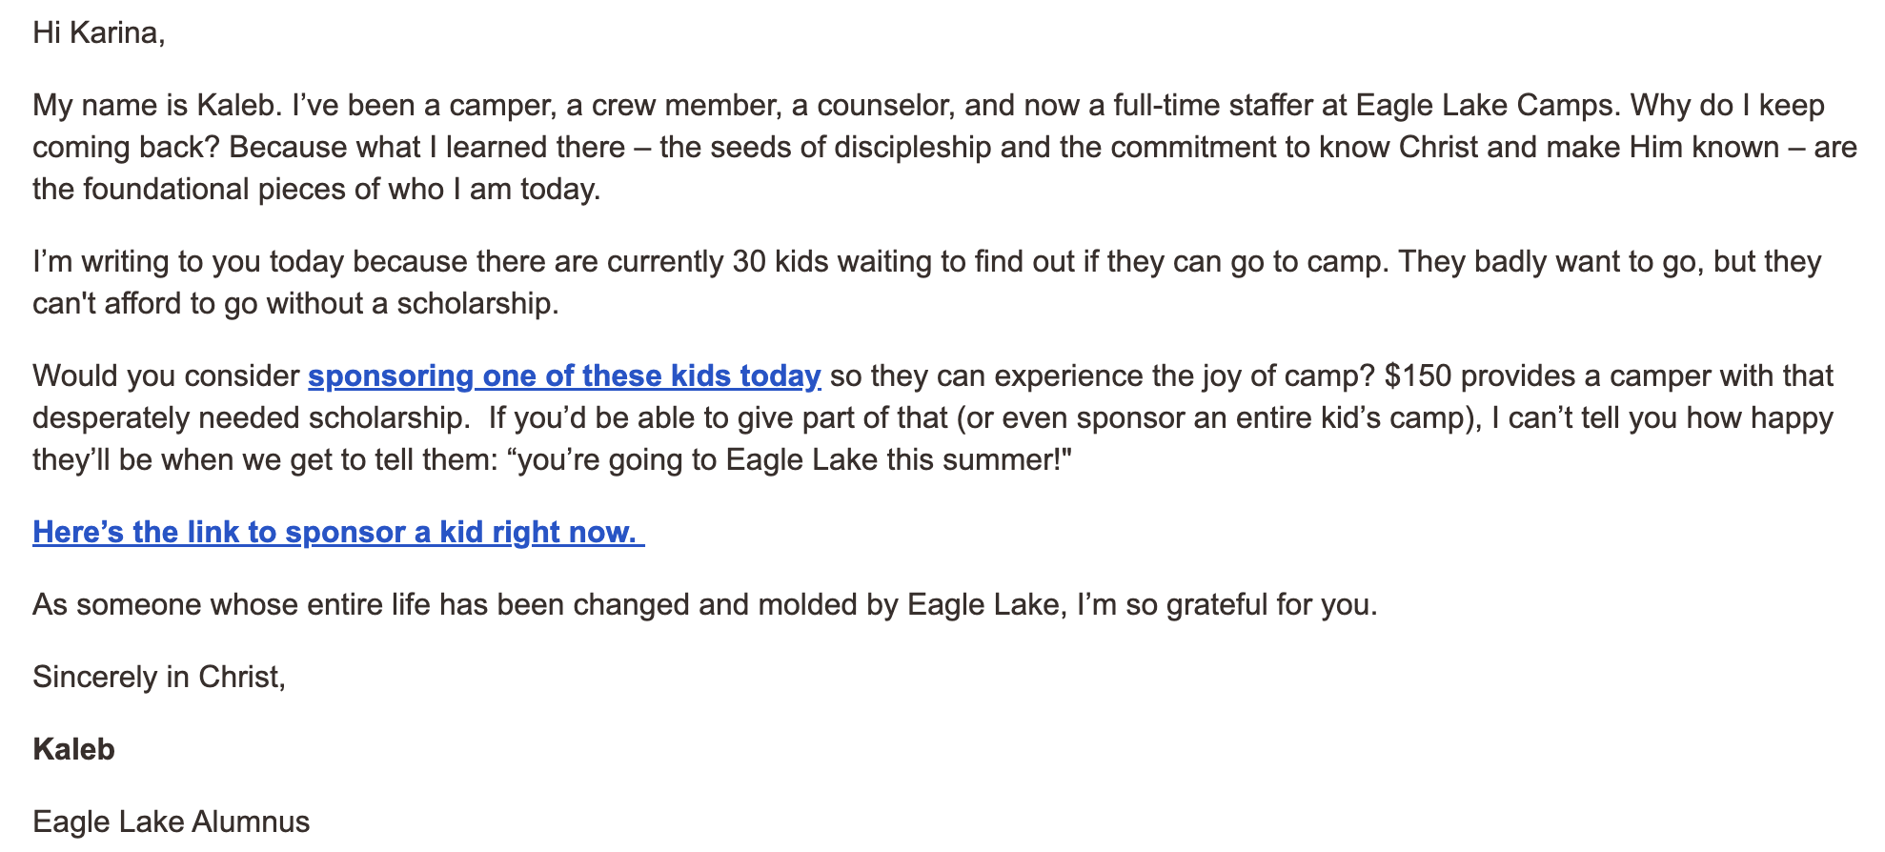Screen dimensions: 1885x852
Task: Click the quote 'you're going to Eagle Lake this summer!'
Action: click(794, 460)
